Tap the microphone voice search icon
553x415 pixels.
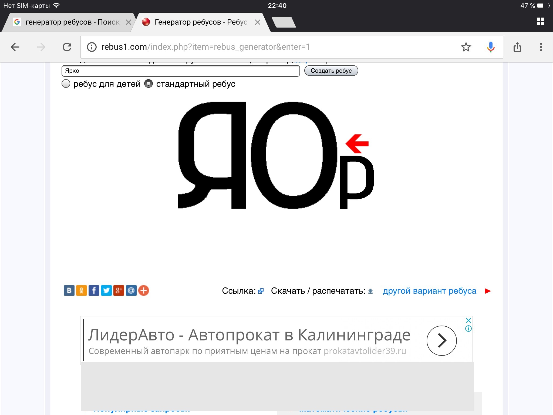pos(491,47)
